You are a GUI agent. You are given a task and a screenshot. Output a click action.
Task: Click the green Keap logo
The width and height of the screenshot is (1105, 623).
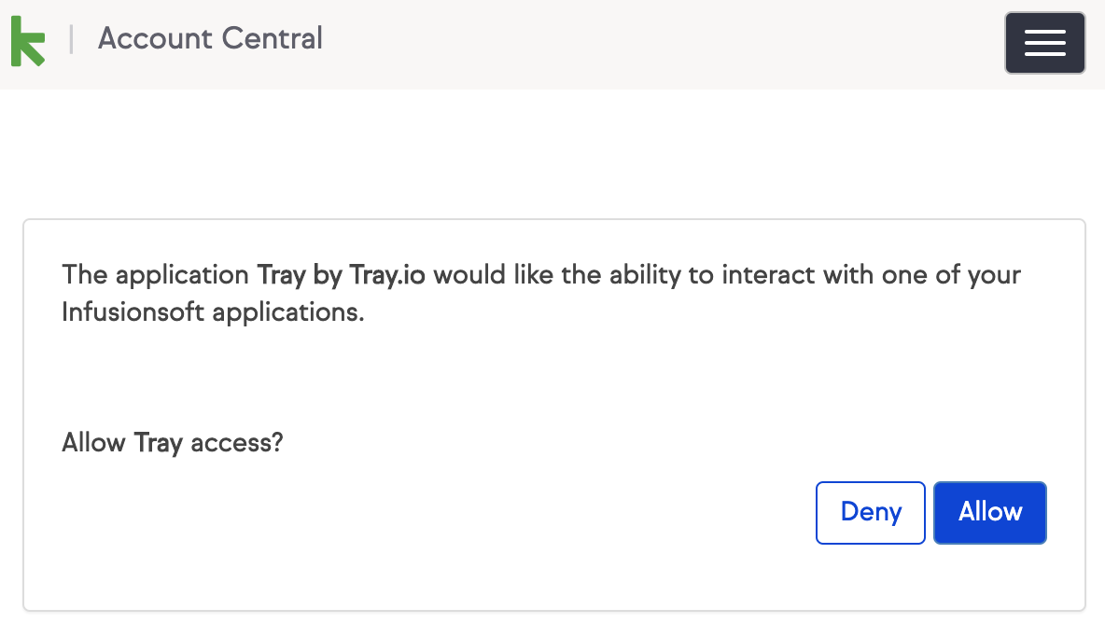[27, 41]
